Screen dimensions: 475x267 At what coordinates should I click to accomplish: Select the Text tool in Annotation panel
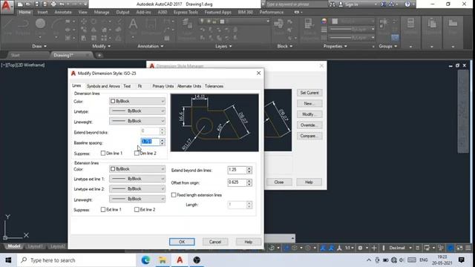[133, 27]
